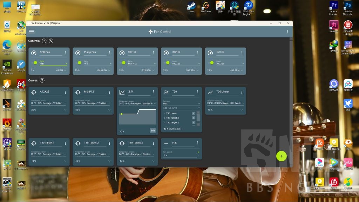Image resolution: width=359 pixels, height=202 pixels.
Task: Click the wrench icon next to Controls
Action: click(51, 41)
